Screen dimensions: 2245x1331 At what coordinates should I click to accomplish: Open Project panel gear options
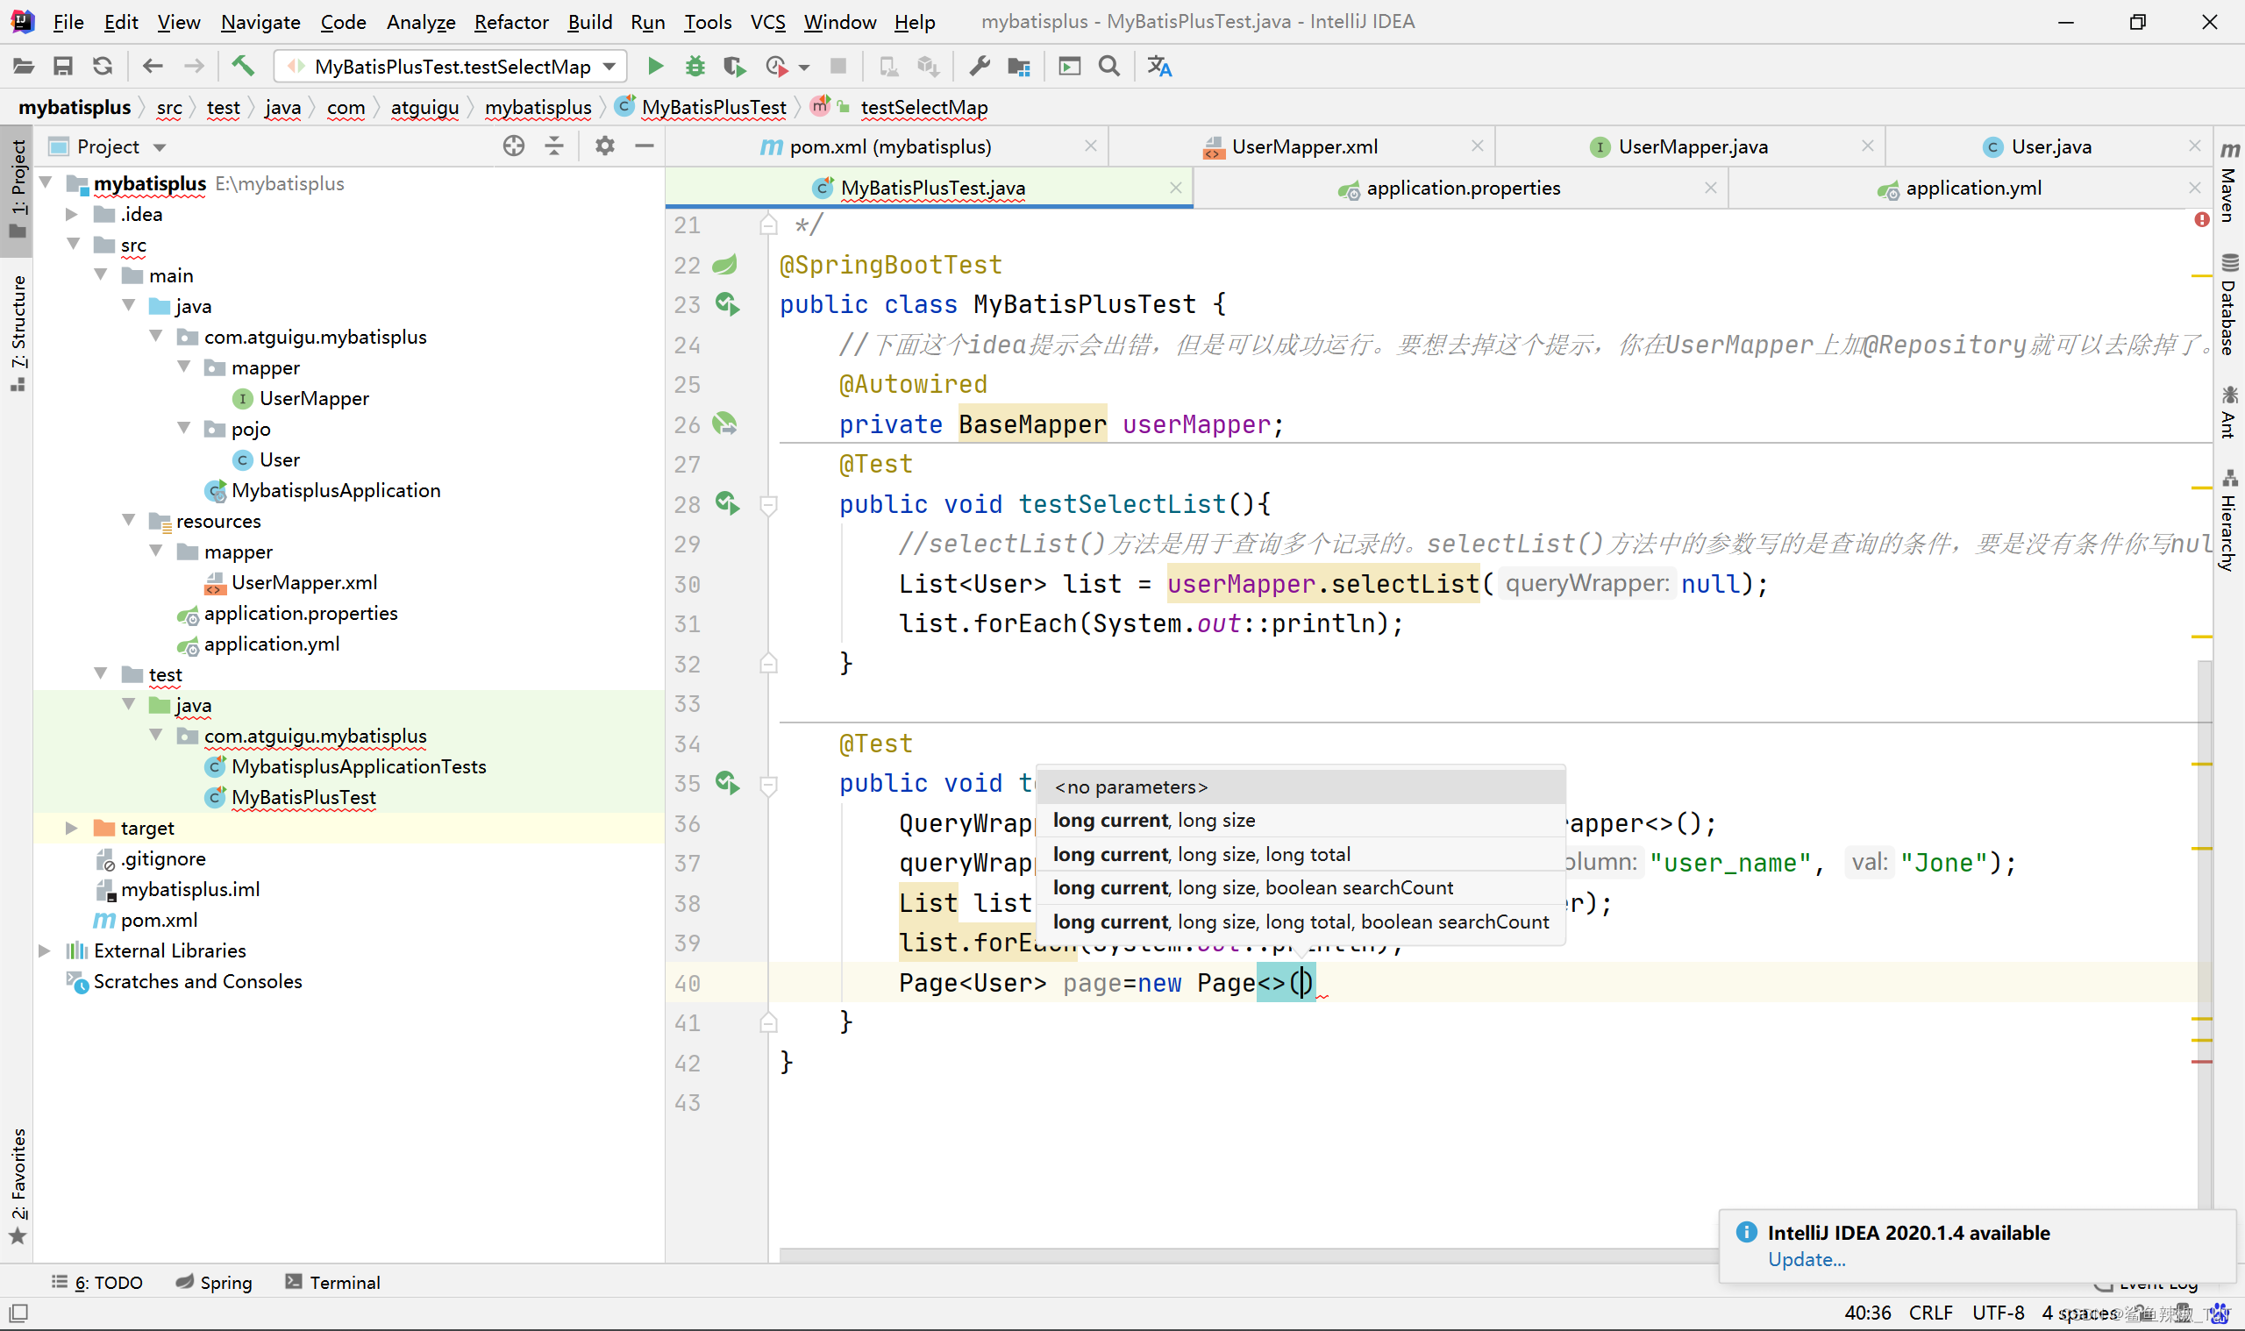[x=605, y=146]
